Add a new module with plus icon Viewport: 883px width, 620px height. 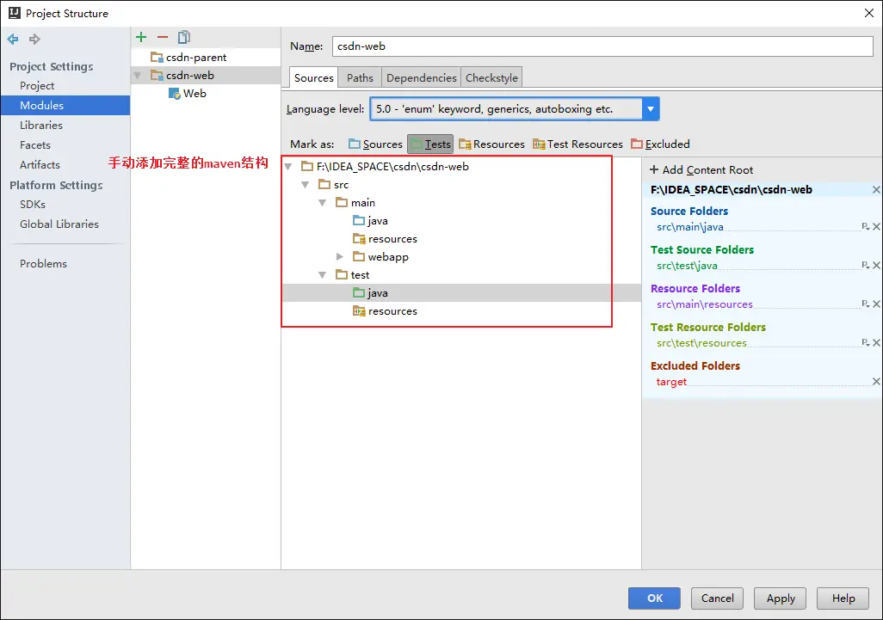click(x=141, y=37)
